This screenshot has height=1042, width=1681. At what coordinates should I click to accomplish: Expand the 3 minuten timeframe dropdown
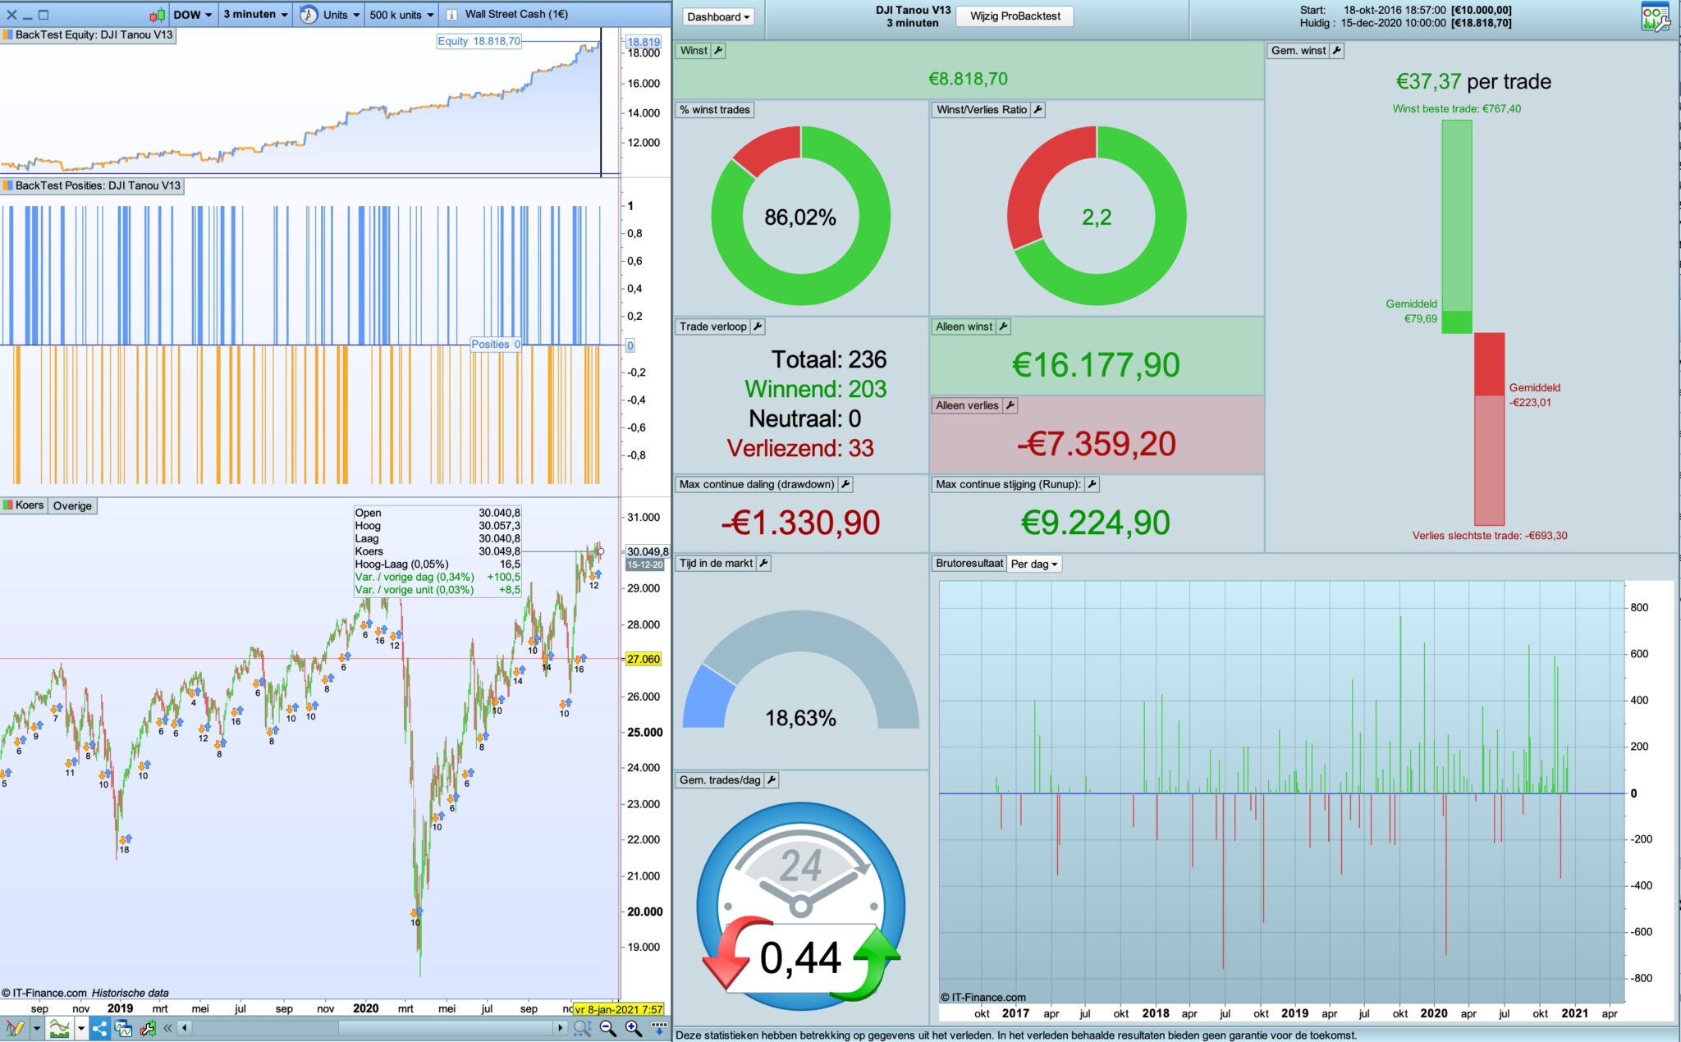255,15
